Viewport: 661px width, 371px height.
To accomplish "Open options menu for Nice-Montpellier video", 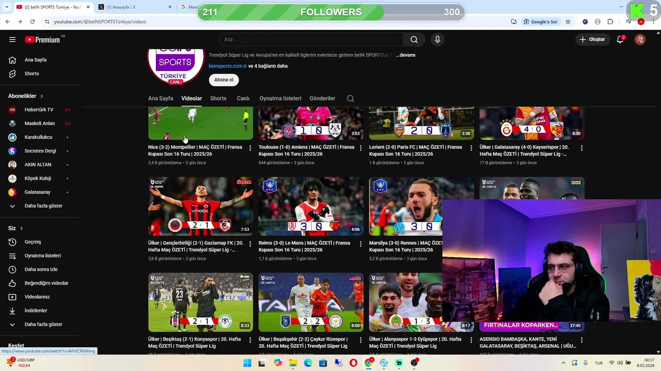I will pyautogui.click(x=250, y=148).
